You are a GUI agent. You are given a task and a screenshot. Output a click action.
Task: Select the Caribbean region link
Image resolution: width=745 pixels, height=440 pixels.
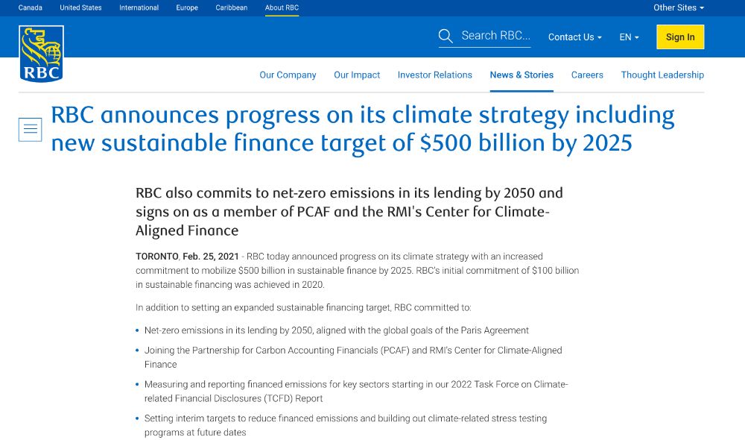[232, 7]
